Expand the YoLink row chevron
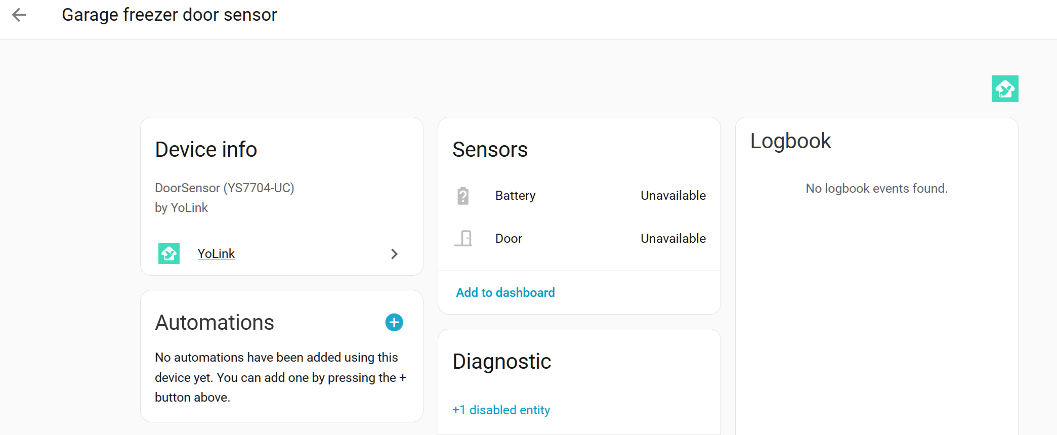 [394, 254]
